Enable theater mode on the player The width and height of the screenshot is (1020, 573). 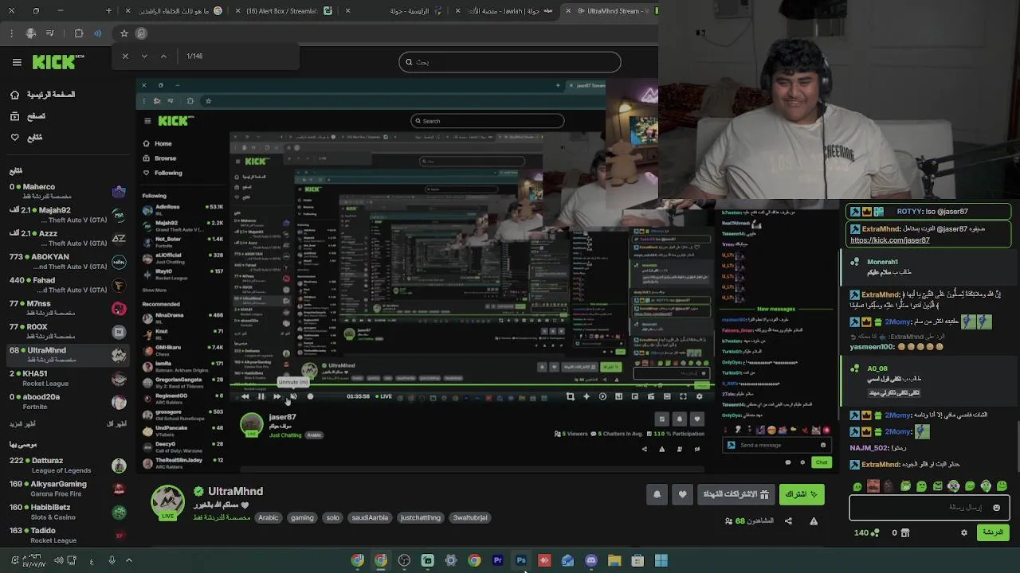point(667,396)
